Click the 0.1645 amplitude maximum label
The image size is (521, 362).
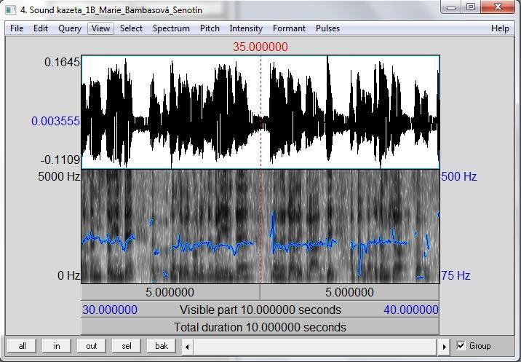pos(62,62)
